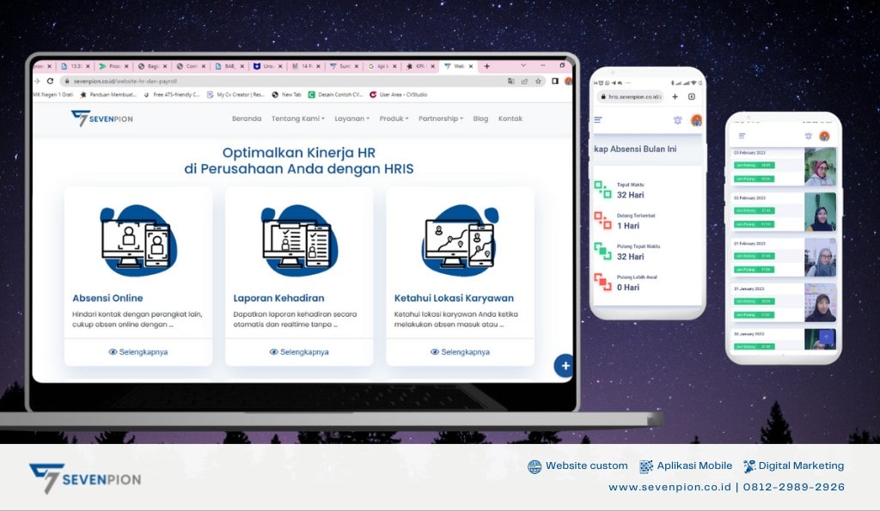
Task: Switch to the active Web tab
Action: click(458, 66)
